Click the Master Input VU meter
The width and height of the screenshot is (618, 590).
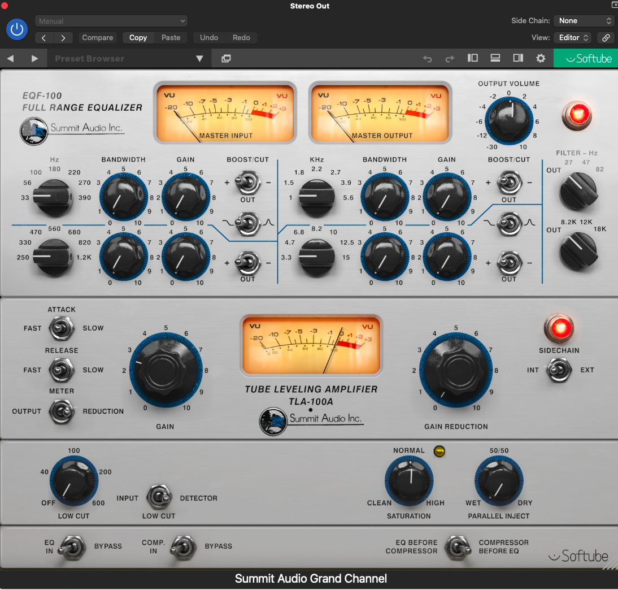(x=225, y=113)
